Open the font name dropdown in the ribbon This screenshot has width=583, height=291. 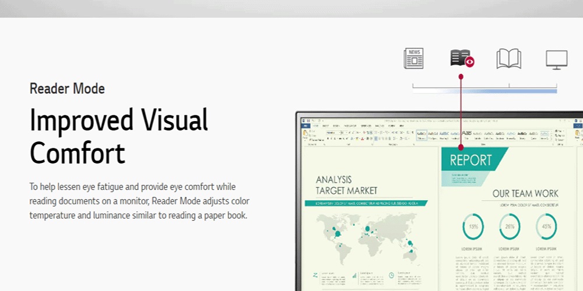click(x=332, y=132)
